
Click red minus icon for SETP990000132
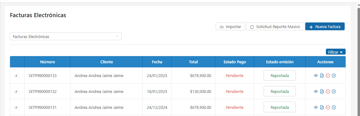(328, 91)
